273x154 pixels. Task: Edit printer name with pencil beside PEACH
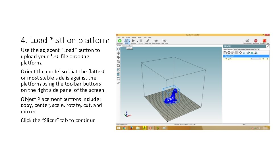(268, 46)
